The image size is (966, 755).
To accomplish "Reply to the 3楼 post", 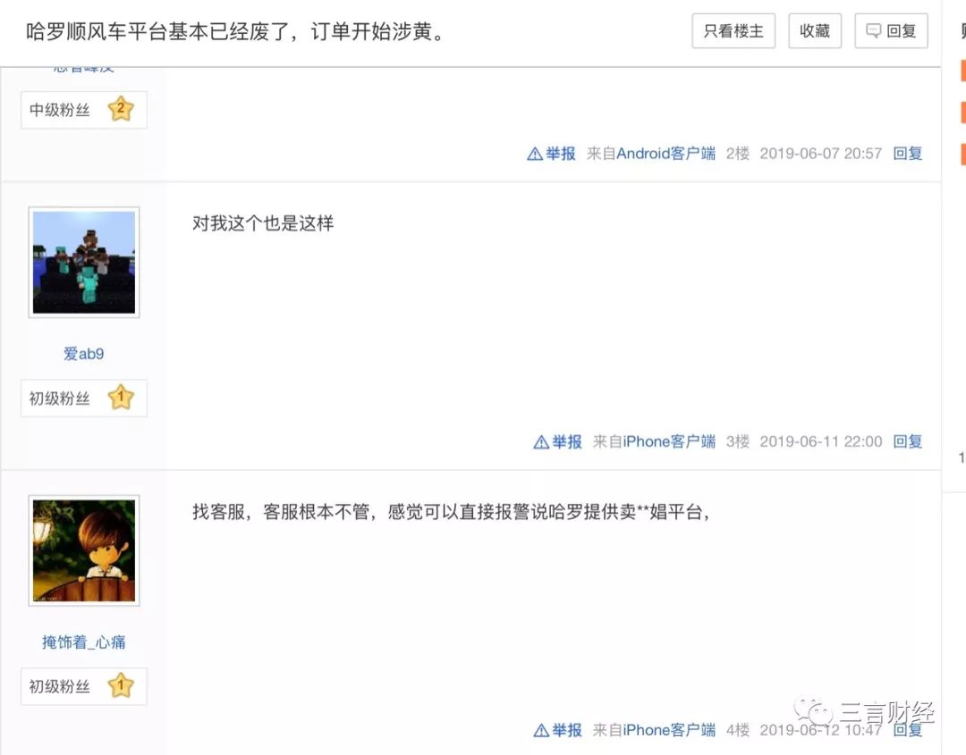I will 908,441.
